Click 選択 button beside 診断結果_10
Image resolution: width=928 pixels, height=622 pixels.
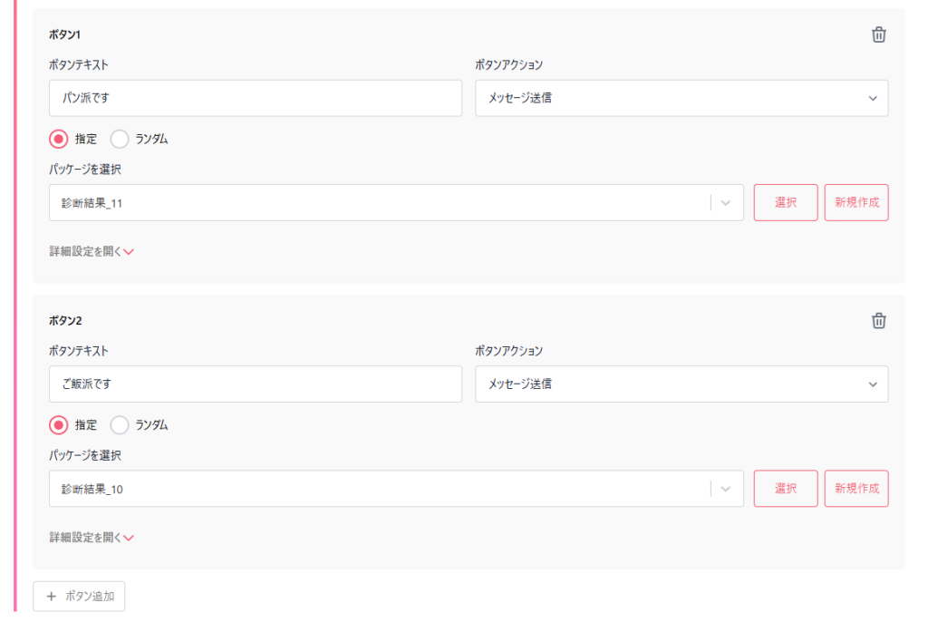coord(786,489)
